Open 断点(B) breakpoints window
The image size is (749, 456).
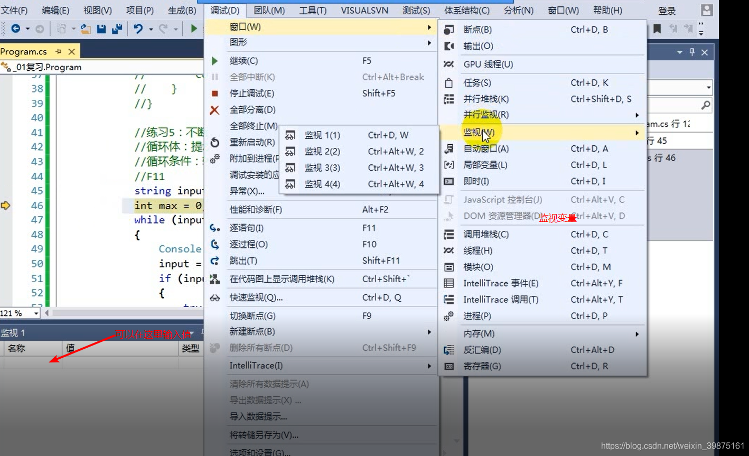click(542, 30)
